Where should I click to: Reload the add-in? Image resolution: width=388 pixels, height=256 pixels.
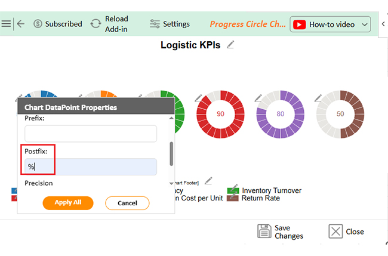click(96, 24)
